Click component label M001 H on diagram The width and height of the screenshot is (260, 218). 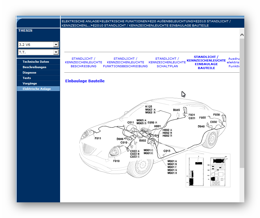[x=172, y=173]
